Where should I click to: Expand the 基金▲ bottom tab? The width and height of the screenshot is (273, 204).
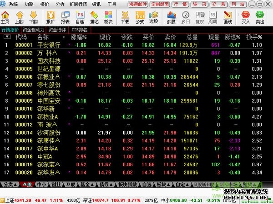click(87, 184)
